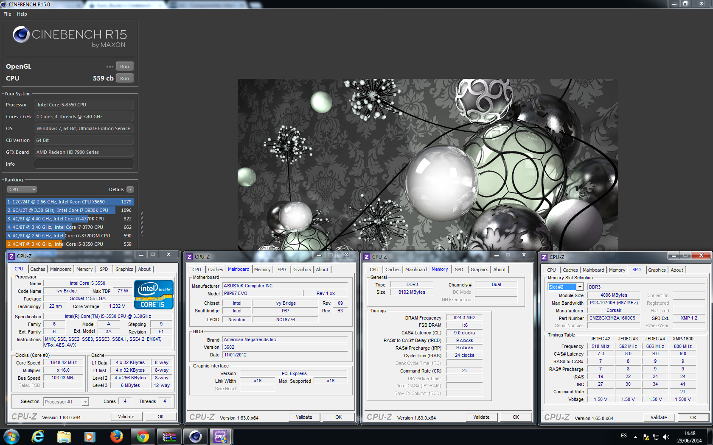
Task: Click the Cinebench R15 sphere logo
Action: [x=21, y=34]
